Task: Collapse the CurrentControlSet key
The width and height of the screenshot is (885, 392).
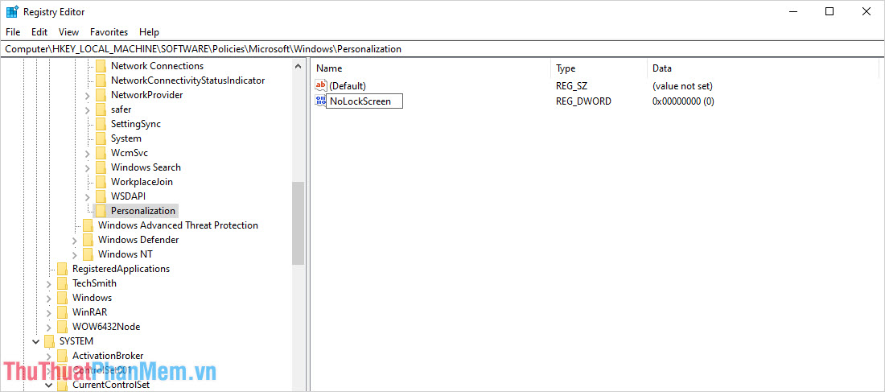Action: tap(48, 385)
